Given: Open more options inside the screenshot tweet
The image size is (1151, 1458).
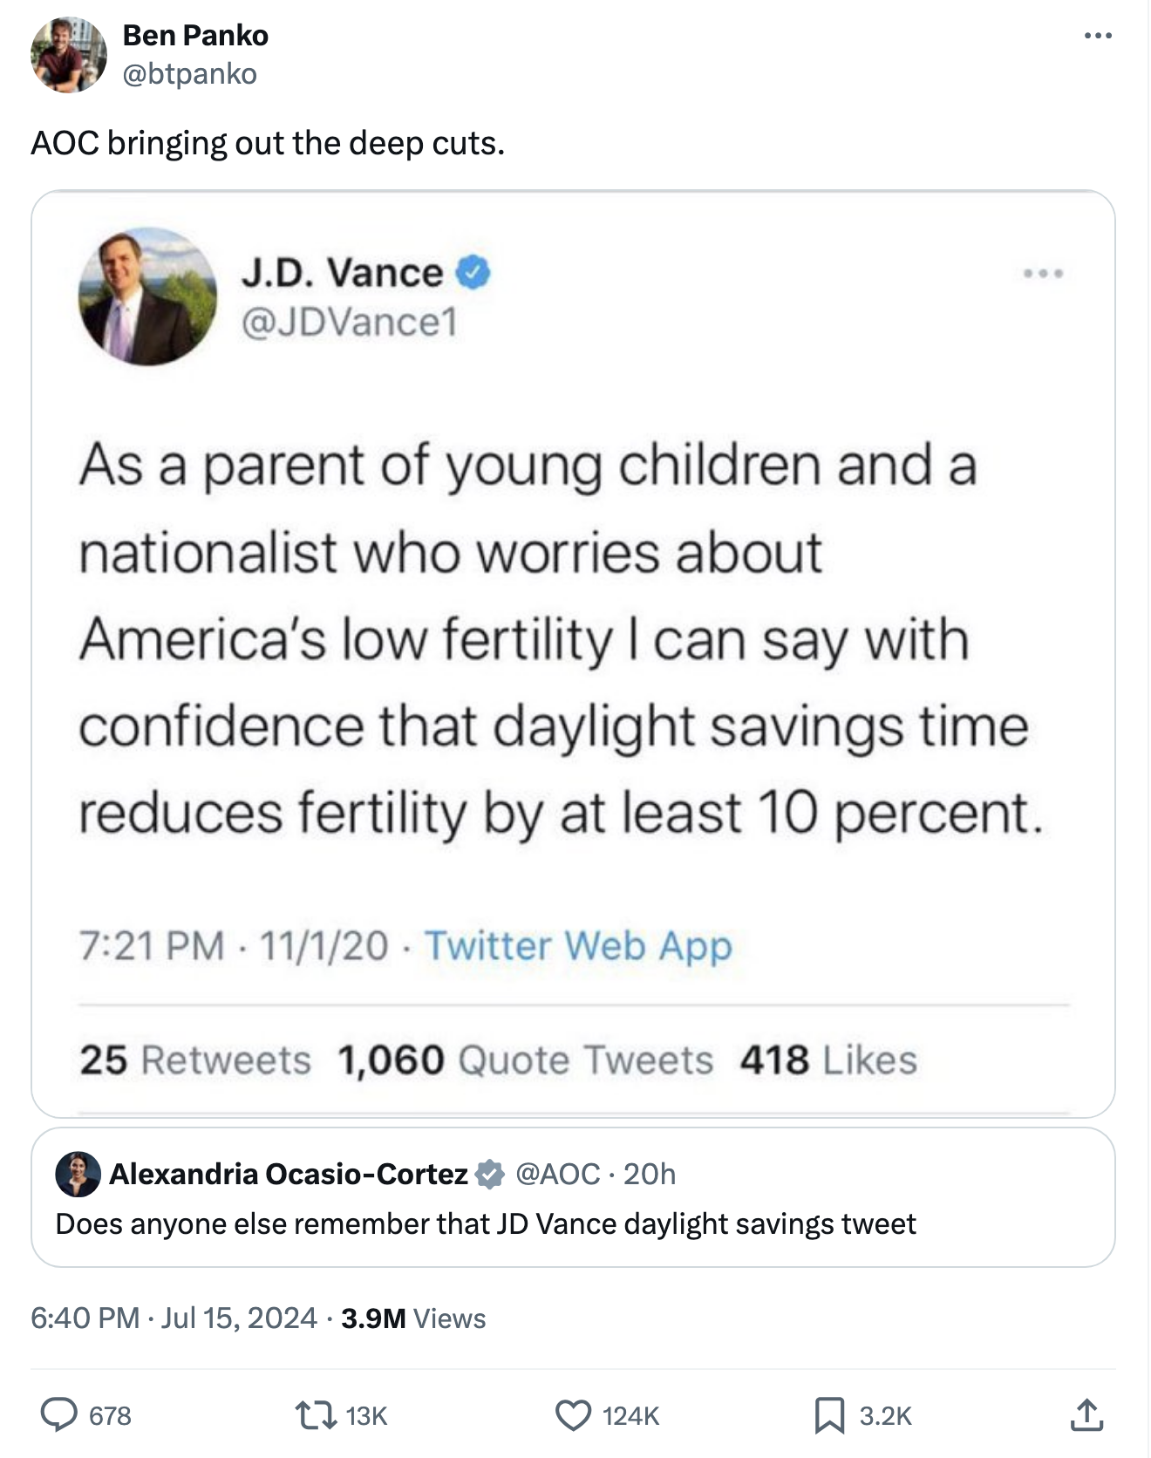Looking at the screenshot, I should pos(1044,274).
